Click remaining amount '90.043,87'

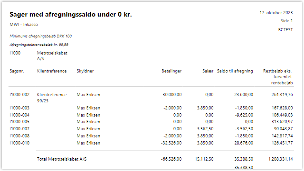pyautogui.click(x=283, y=129)
